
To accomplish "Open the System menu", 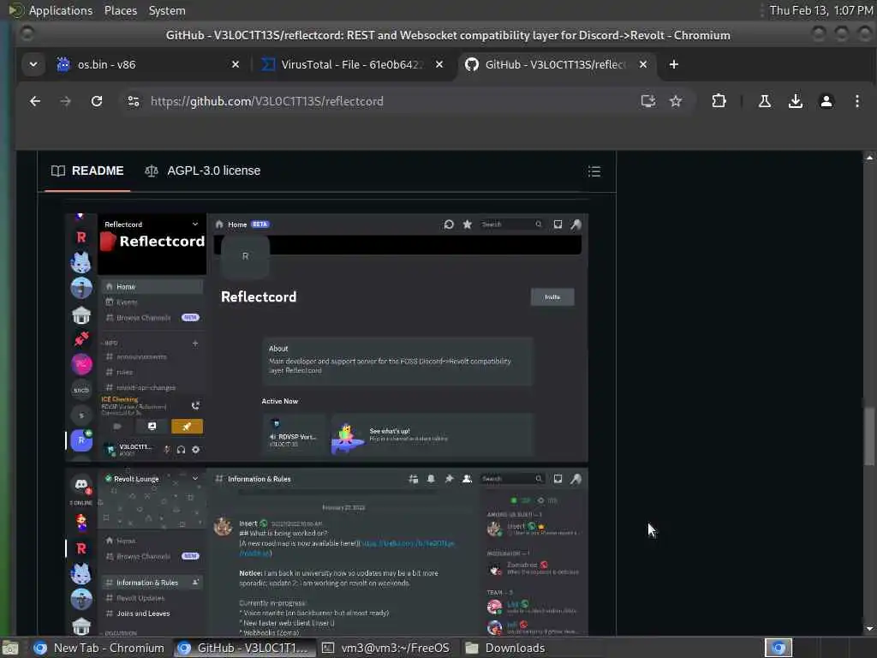I will pos(167,10).
